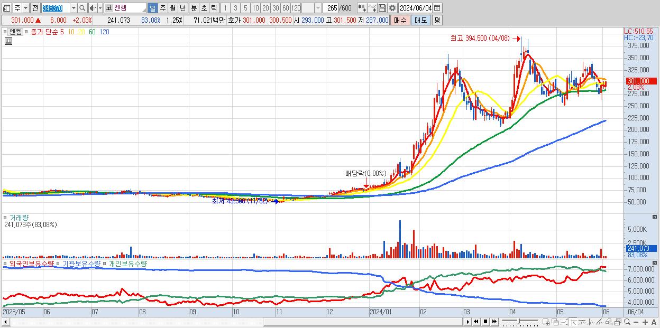Click the speaker sound icon

(93, 8)
